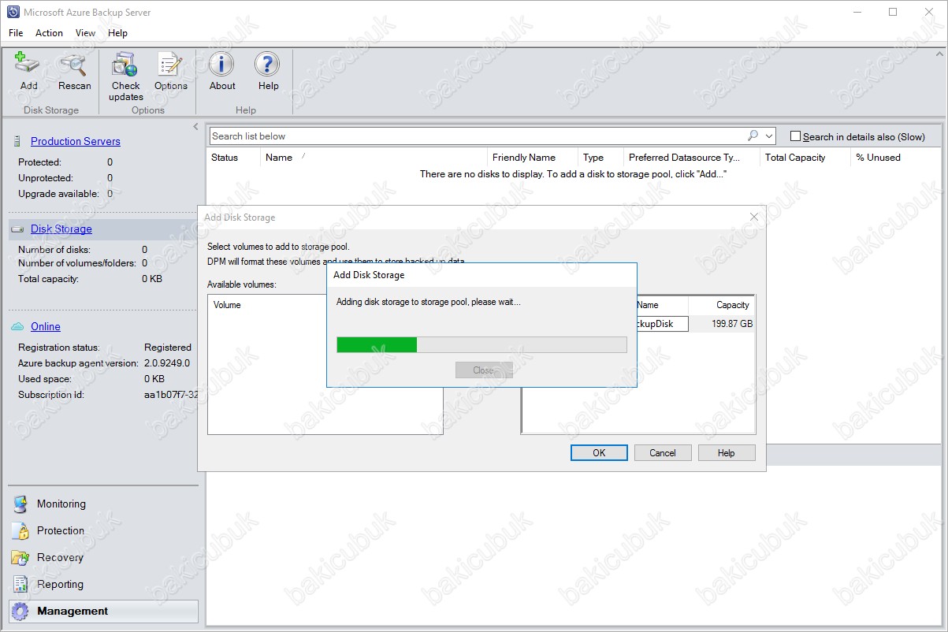This screenshot has height=632, width=948.
Task: Click Preferred Datasource Type column header
Action: point(691,158)
